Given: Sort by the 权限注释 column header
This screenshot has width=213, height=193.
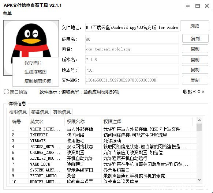Looking at the screenshot, I should (x=147, y=121).
